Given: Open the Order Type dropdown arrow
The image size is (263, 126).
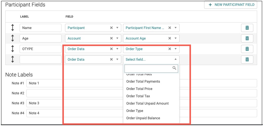Looking at the screenshot, I should 175,49.
